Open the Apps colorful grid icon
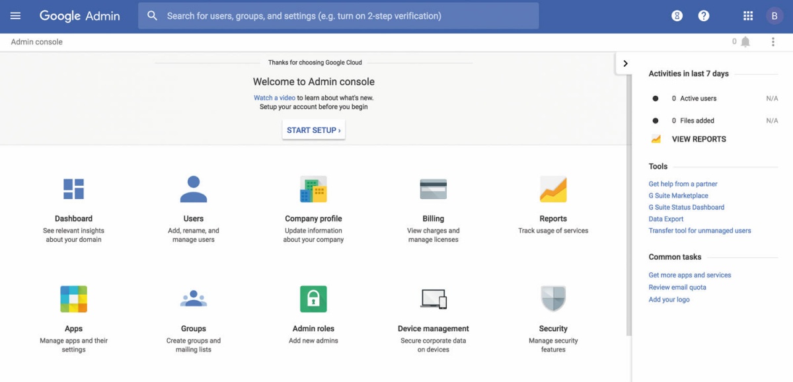793x382 pixels. [73, 299]
